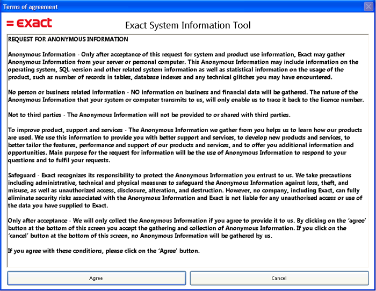376x291 pixels.
Task: Click the 'Terms of agreement' title bar text
Action: 31,7
